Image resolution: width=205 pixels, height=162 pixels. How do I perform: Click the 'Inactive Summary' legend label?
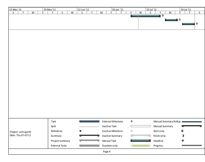pyautogui.click(x=112, y=136)
